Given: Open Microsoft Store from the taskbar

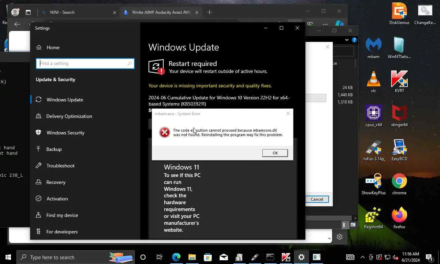Looking at the screenshot, I should [208, 257].
